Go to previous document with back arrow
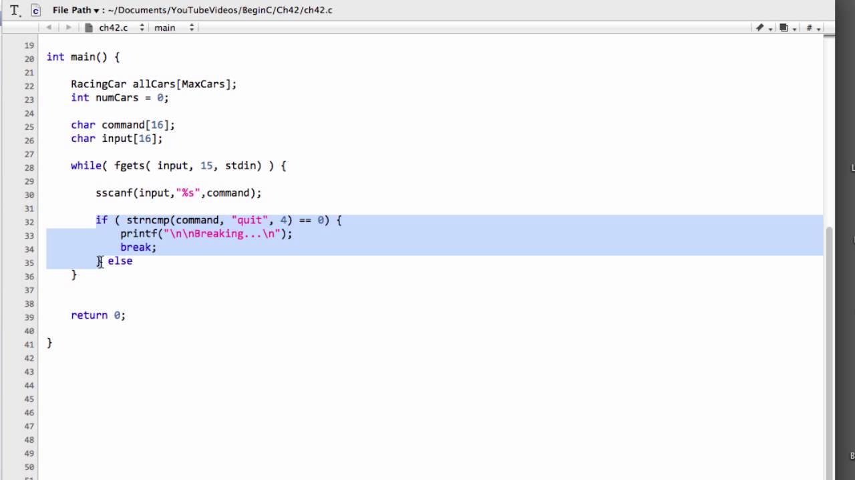Screen dimensions: 855x480 tap(49, 27)
